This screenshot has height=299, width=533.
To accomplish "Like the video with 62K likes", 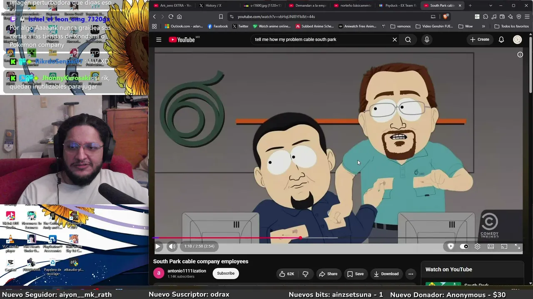I will tap(286, 274).
